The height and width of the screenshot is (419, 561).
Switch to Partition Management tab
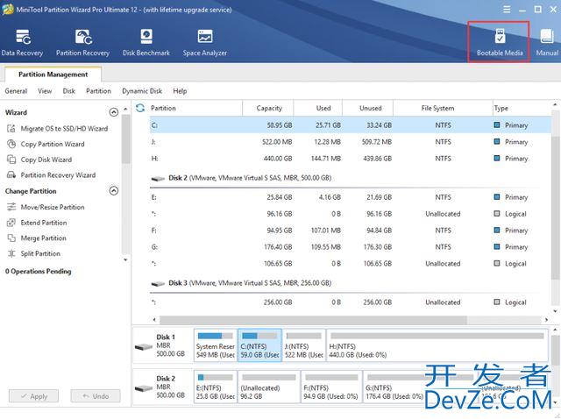click(x=53, y=75)
